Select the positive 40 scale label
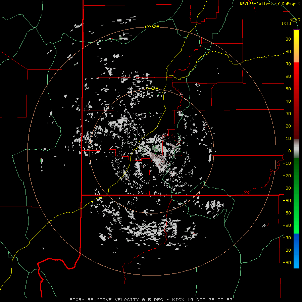This screenshot has height=302, width=302. [288, 101]
